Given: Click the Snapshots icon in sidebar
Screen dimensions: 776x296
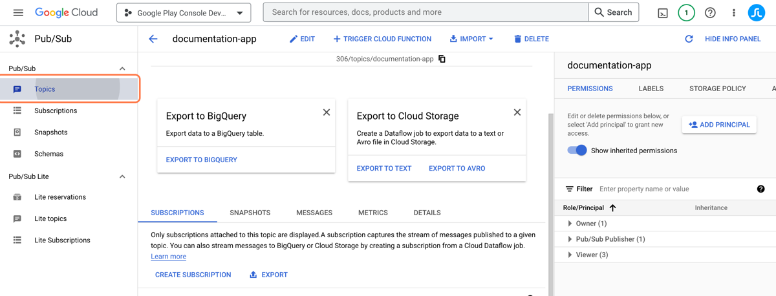Looking at the screenshot, I should [17, 132].
